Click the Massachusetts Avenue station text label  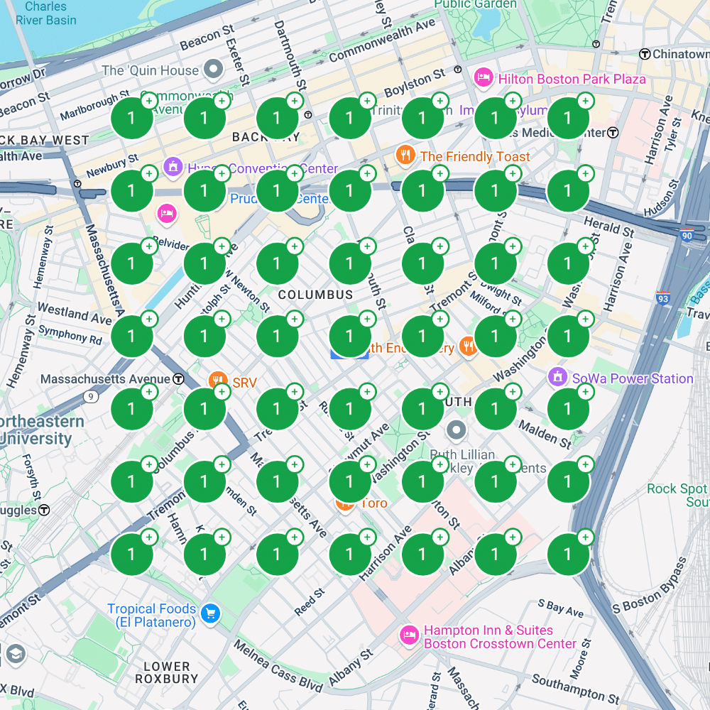[106, 379]
